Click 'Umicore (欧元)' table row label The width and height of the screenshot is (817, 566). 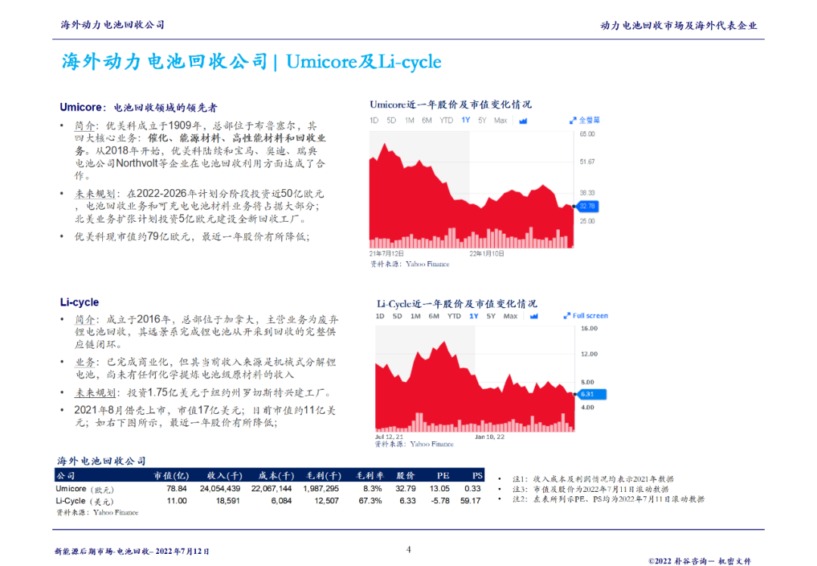tap(85, 489)
